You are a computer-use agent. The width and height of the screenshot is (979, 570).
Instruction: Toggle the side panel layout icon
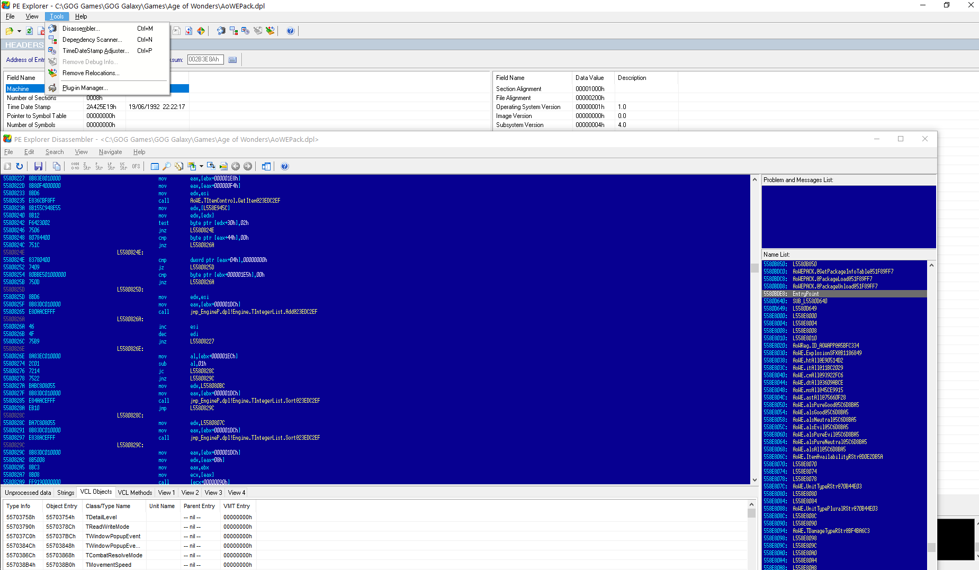(x=266, y=166)
